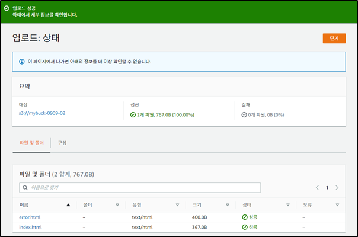This screenshot has height=237, width=358.
Task: Switch to the 파일 및 폴더 tab
Action: pyautogui.click(x=31, y=143)
